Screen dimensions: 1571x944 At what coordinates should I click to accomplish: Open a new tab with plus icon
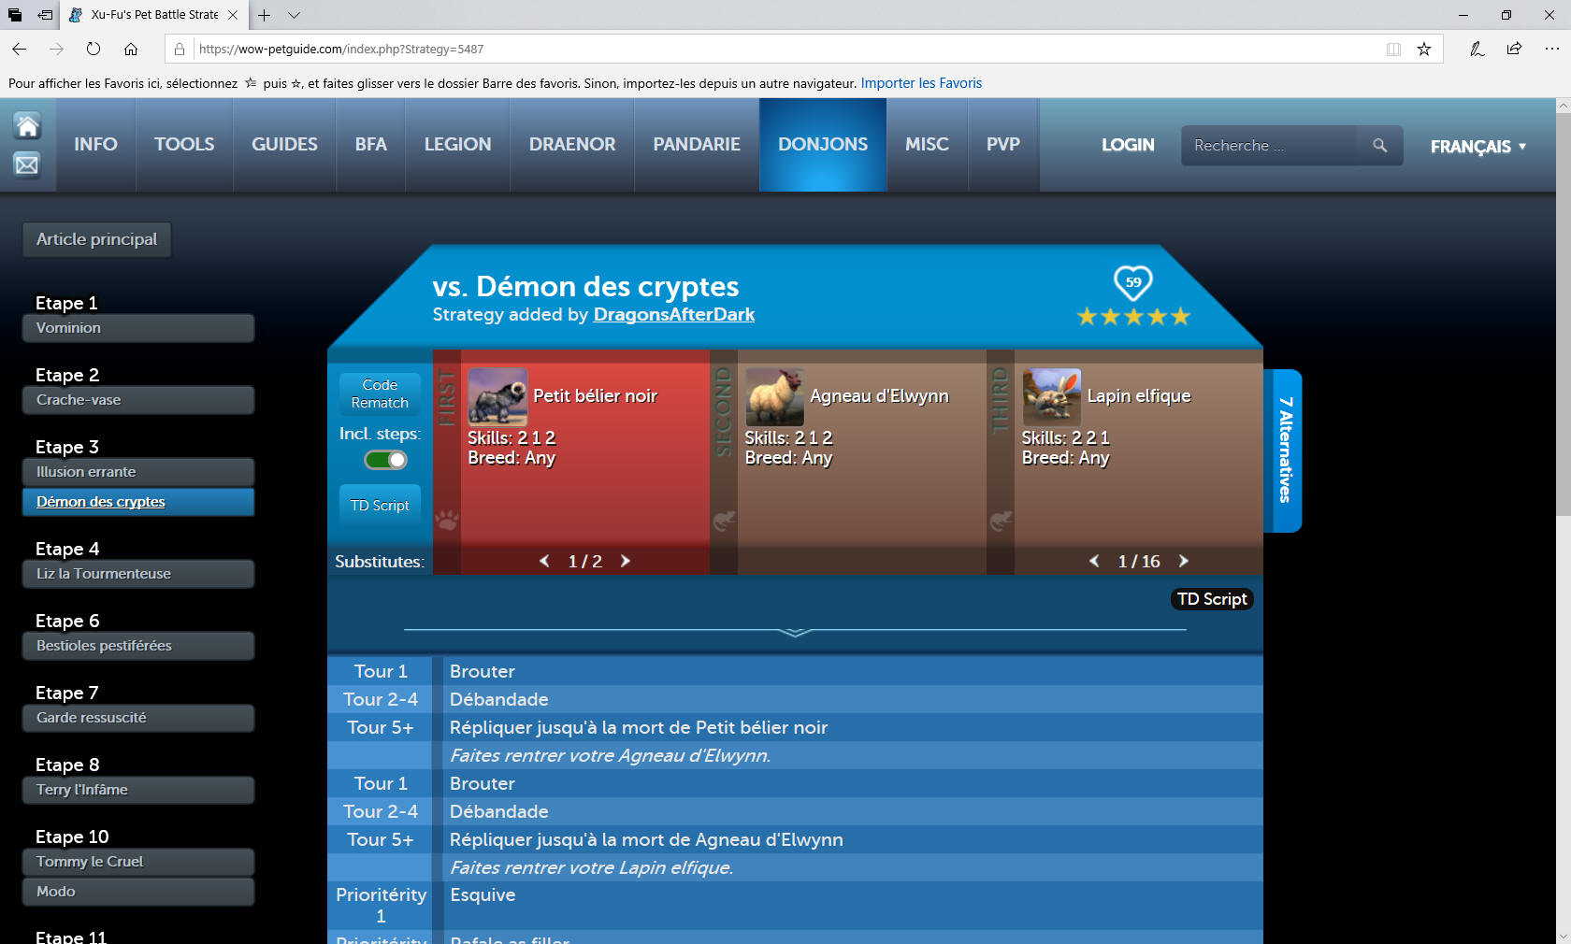click(265, 15)
